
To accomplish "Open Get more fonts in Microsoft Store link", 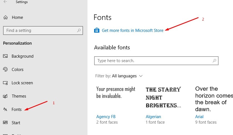I will 132,30.
